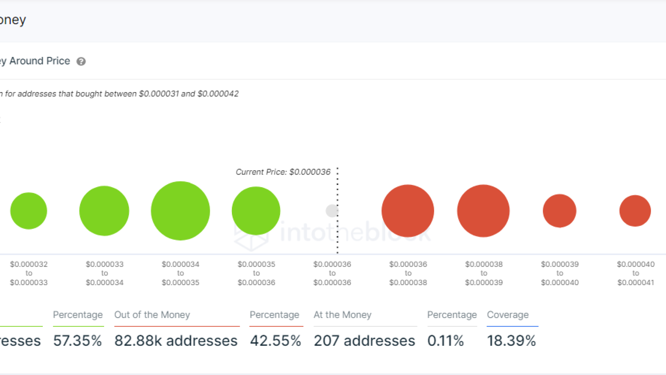
Task: Click the axis label $0.000038 to $0.000039
Action: click(x=484, y=273)
